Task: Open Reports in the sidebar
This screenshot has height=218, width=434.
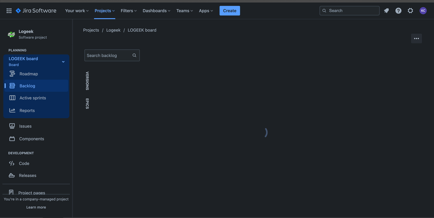Action: (27, 111)
